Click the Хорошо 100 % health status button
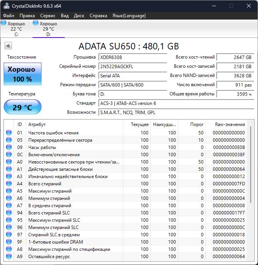Image resolution: width=258 pixels, height=265 pixels. pos(22,74)
